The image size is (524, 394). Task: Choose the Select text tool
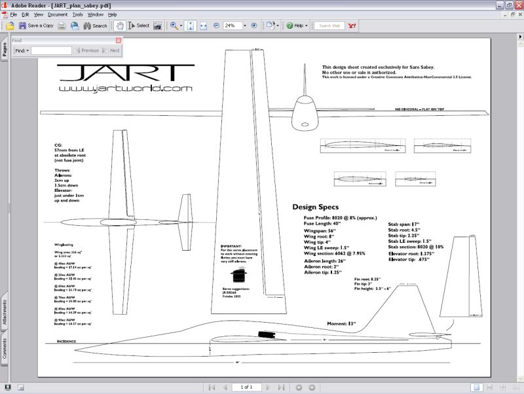139,26
